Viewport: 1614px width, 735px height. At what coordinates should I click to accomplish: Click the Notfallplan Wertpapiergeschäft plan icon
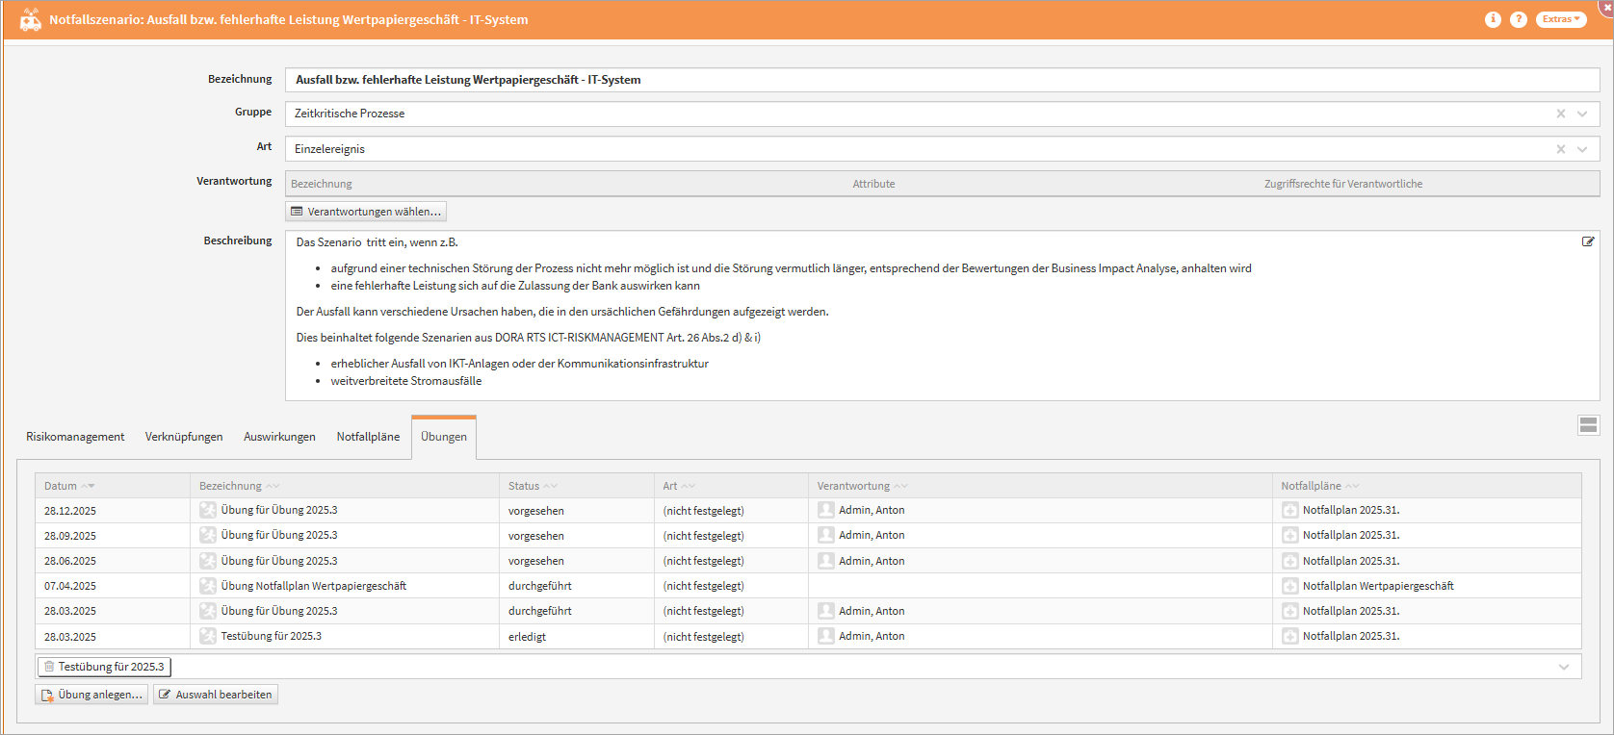tap(1290, 586)
